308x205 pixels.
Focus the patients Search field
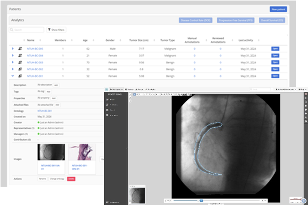(26, 30)
